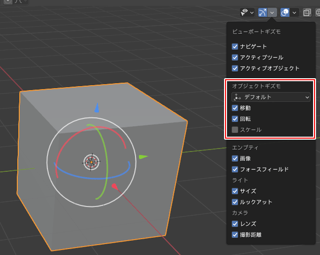Toggle the フォースフィールド checkbox

[235, 169]
